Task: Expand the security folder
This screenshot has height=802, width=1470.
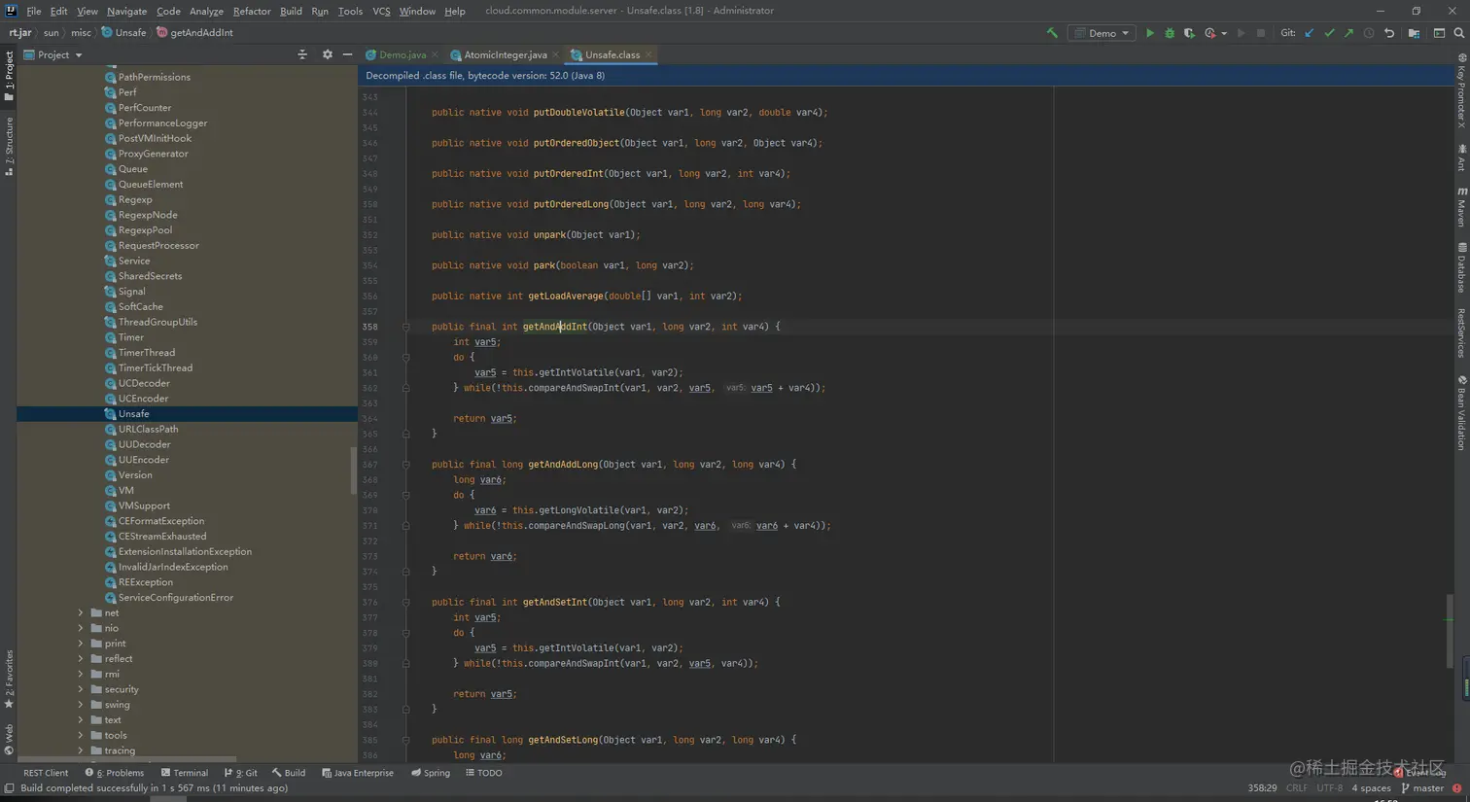Action: [81, 689]
